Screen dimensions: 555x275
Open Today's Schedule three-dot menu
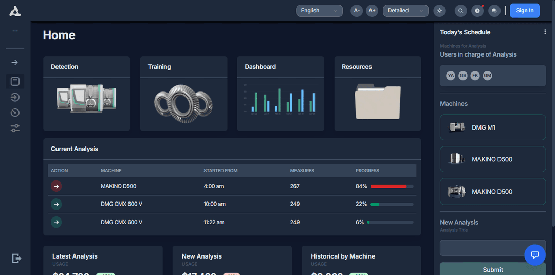point(545,32)
